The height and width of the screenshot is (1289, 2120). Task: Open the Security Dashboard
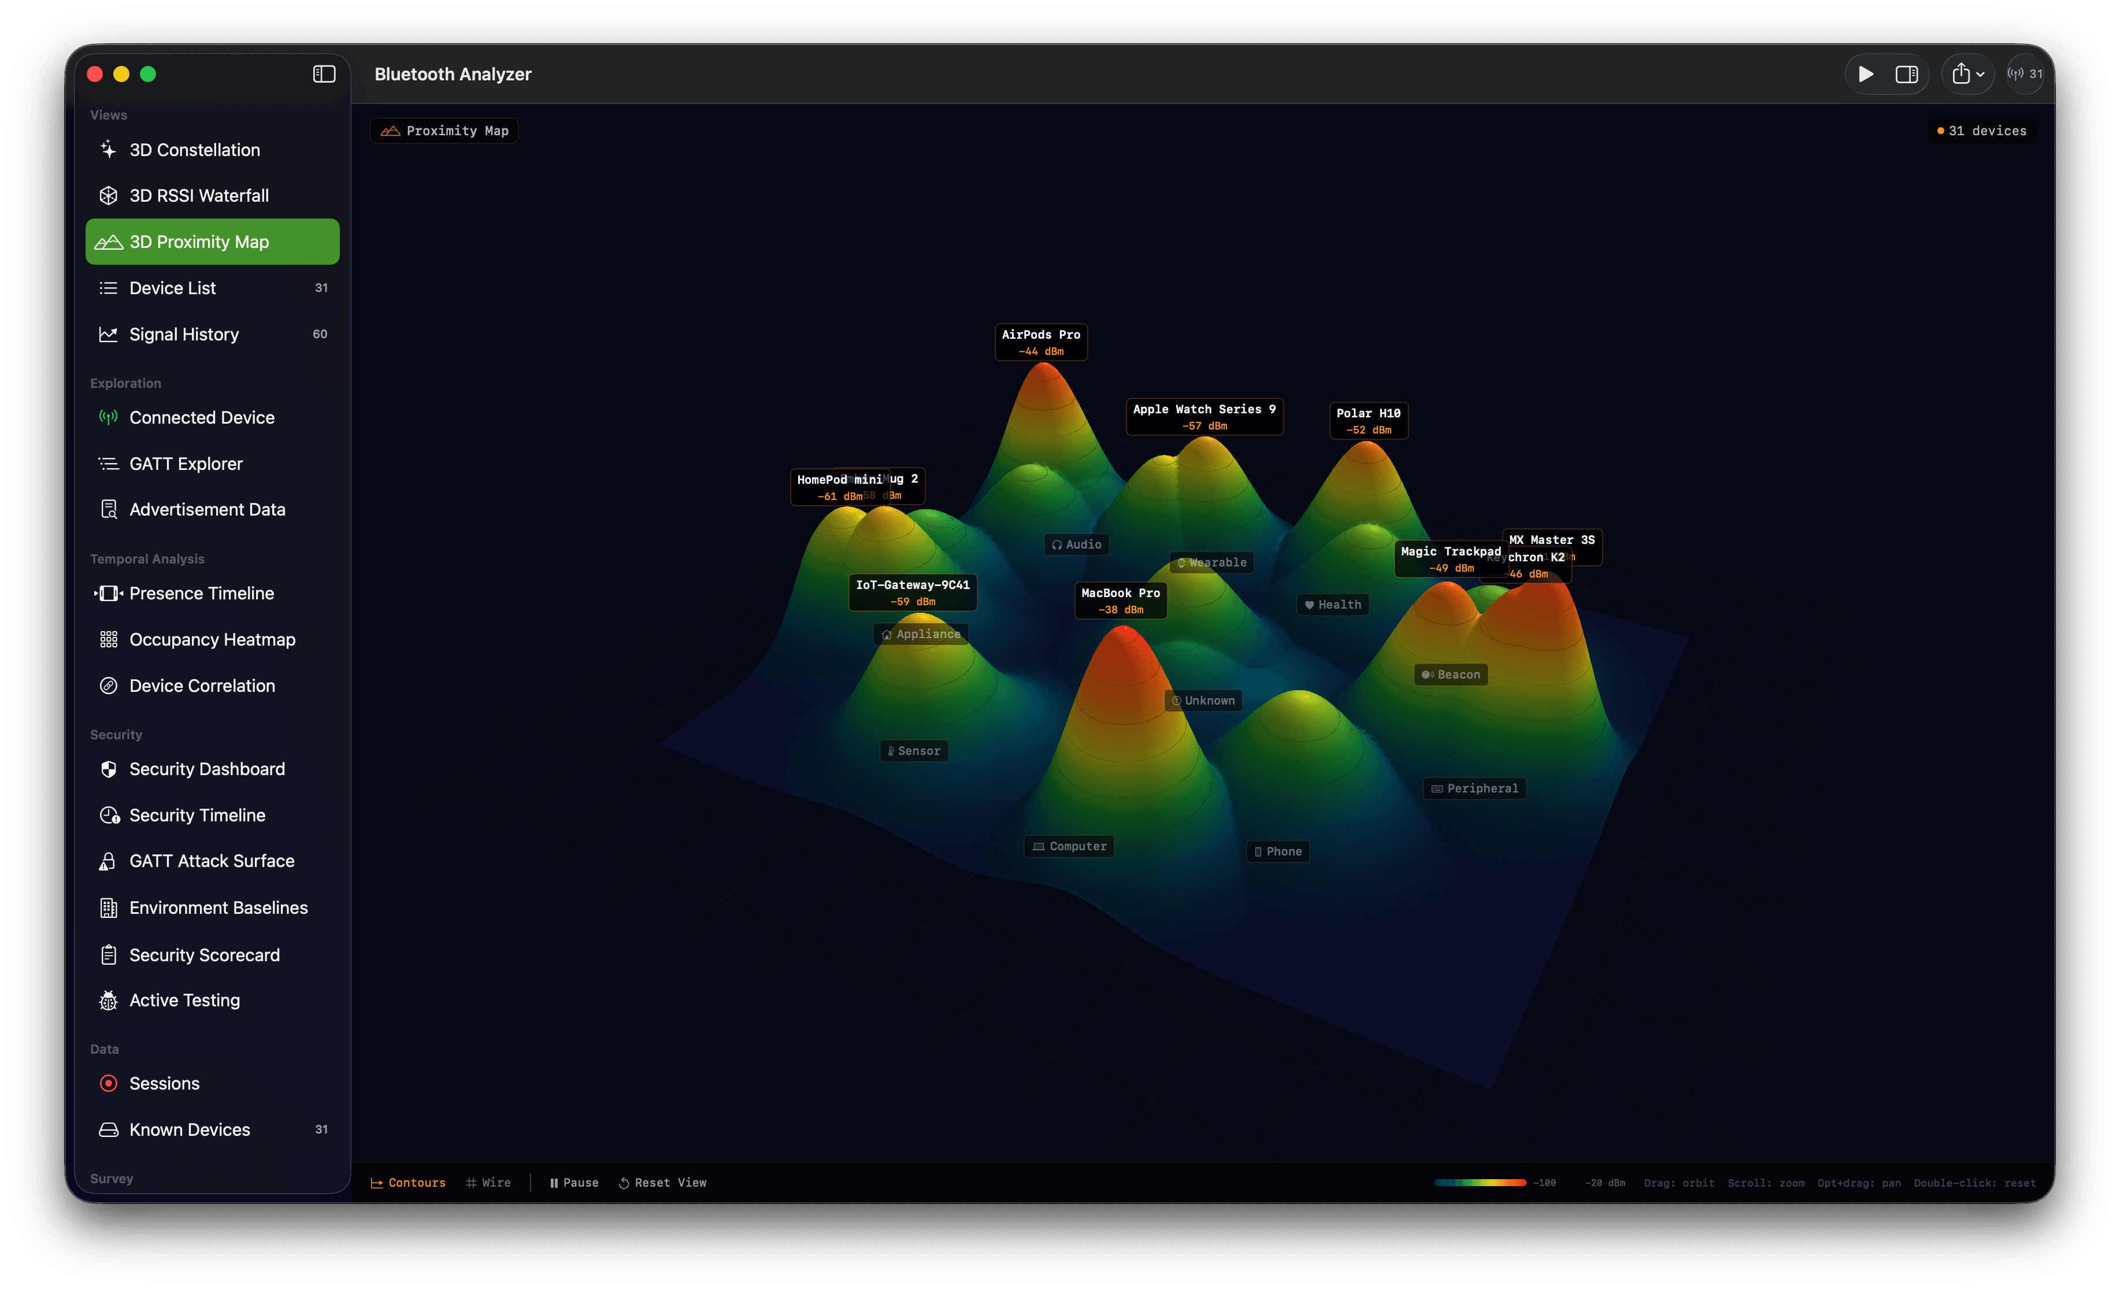[212, 768]
